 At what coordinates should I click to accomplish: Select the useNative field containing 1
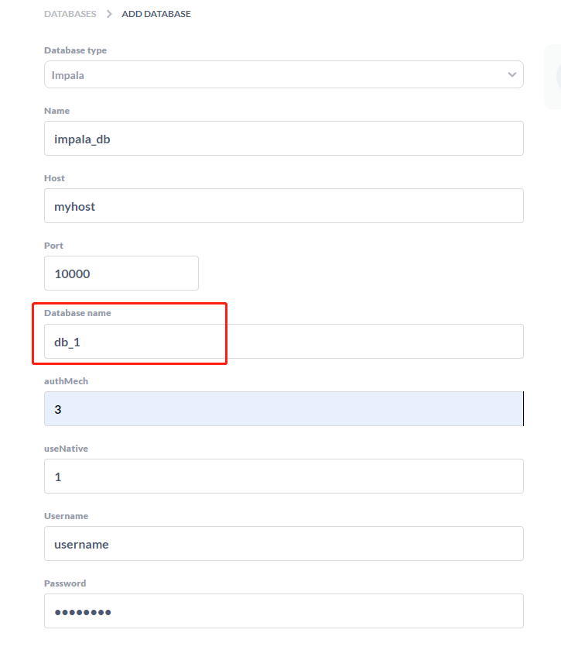coord(283,476)
